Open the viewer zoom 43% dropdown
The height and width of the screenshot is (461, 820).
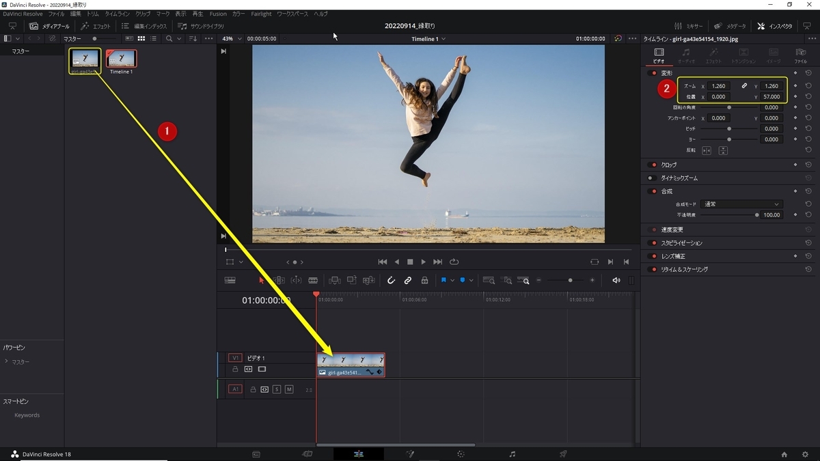coord(232,39)
